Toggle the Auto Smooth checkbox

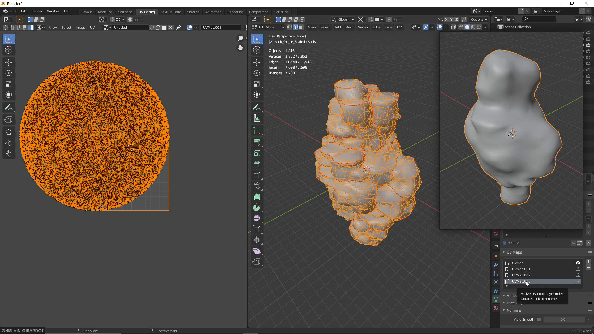click(x=539, y=319)
